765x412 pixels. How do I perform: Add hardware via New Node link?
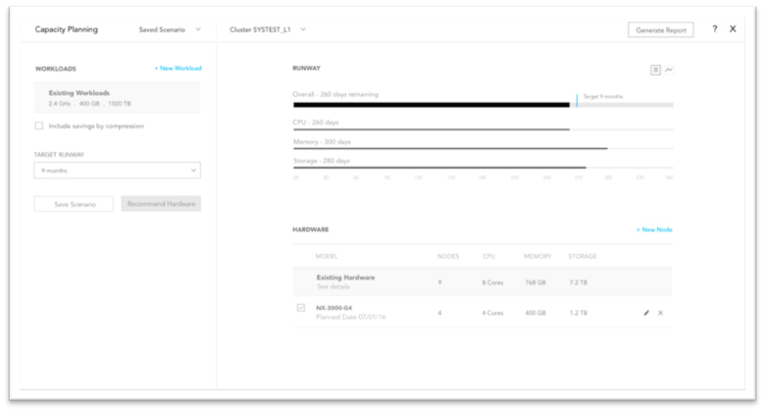tap(654, 230)
